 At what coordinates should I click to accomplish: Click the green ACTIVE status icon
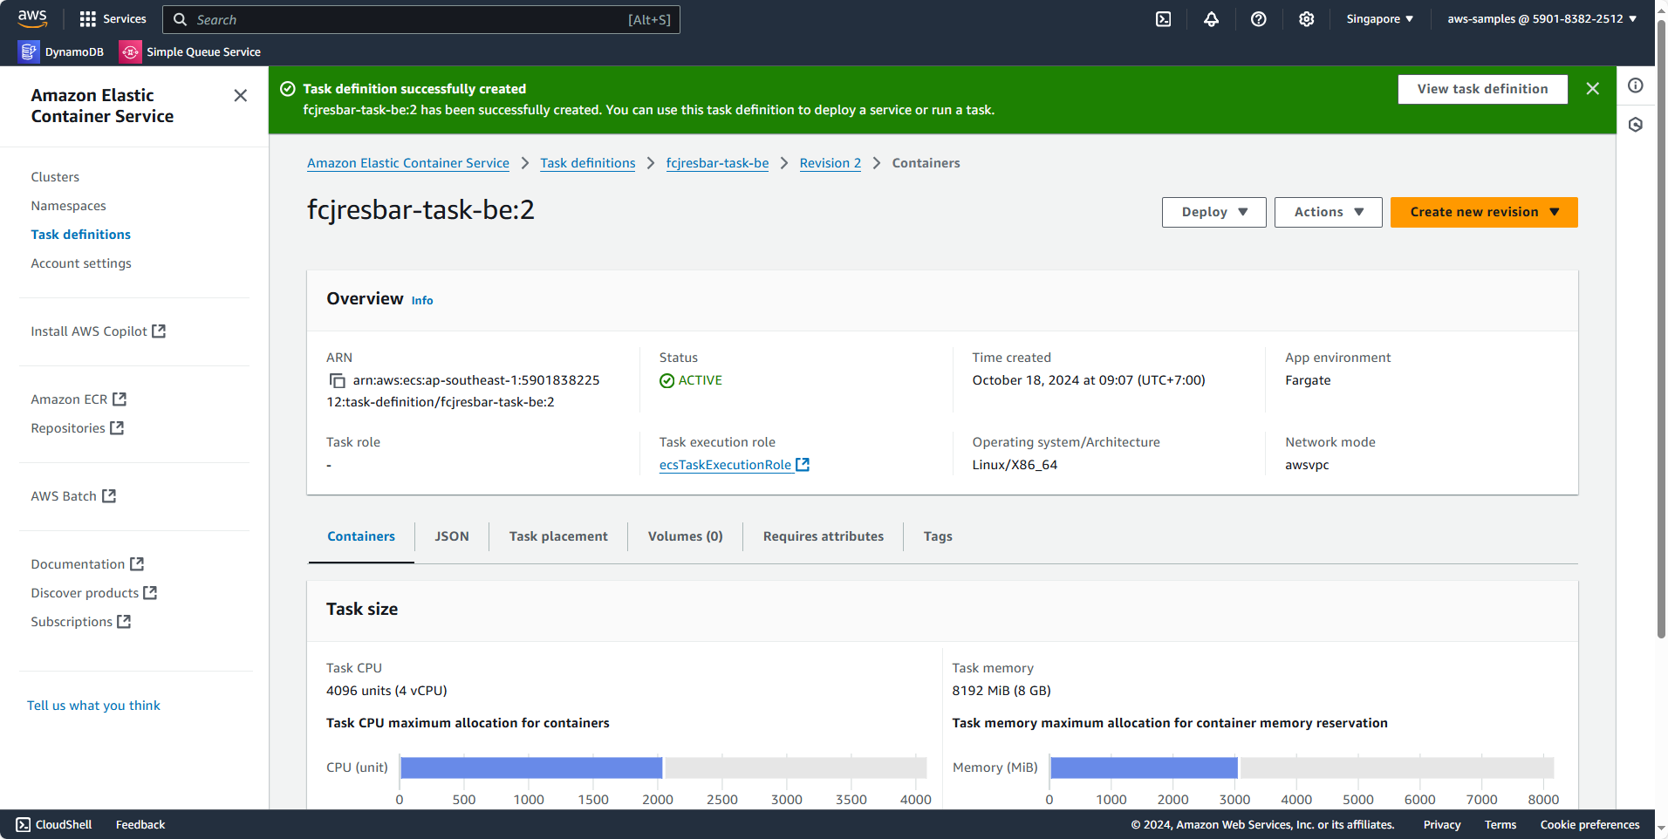(x=667, y=381)
